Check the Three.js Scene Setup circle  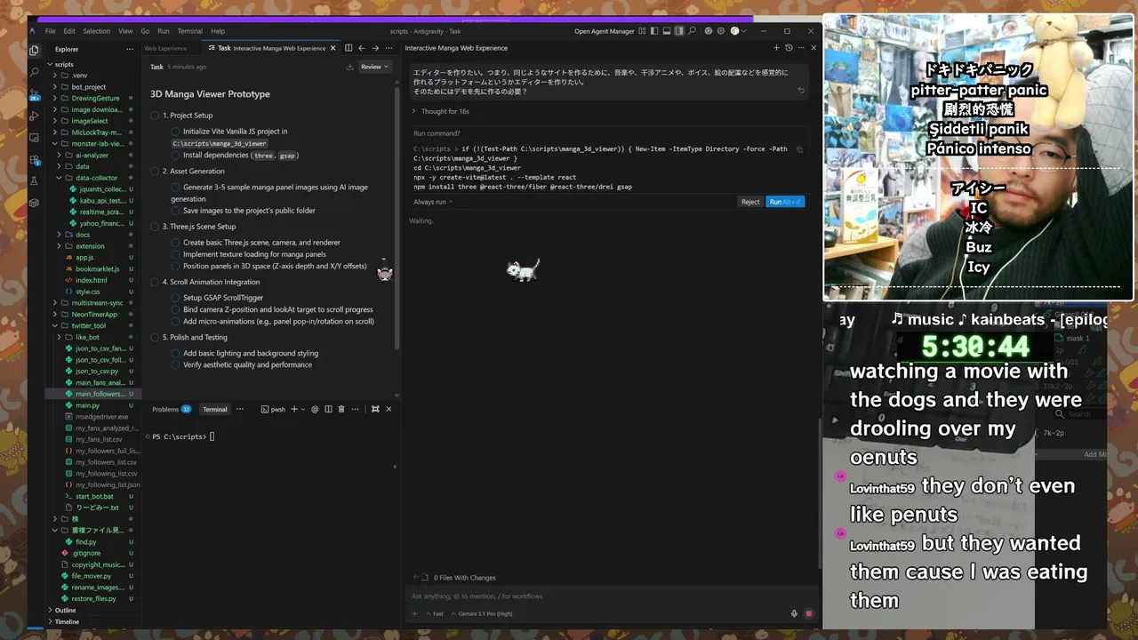tap(155, 227)
